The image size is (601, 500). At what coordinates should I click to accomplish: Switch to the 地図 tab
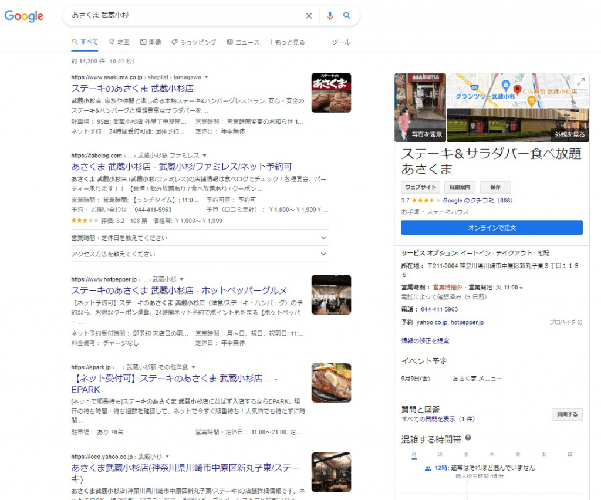119,42
